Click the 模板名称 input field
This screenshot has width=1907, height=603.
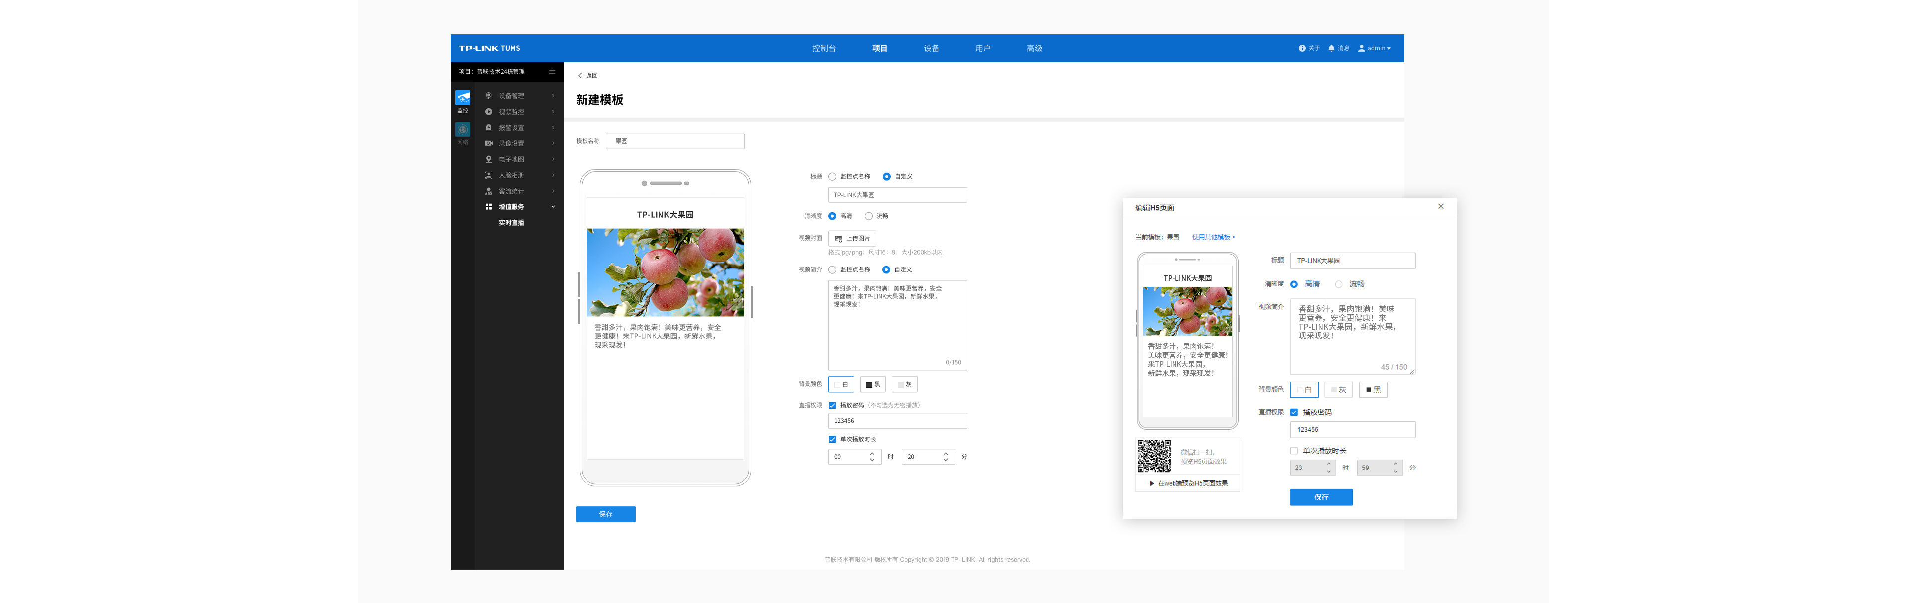pyautogui.click(x=675, y=141)
